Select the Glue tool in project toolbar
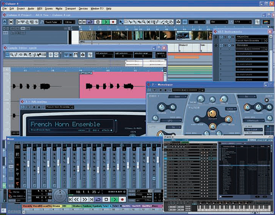This screenshot has width=275, height=215. [135, 22]
